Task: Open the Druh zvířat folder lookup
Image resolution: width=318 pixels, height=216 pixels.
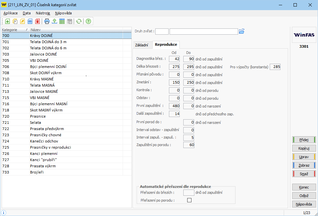Action: coord(242,31)
